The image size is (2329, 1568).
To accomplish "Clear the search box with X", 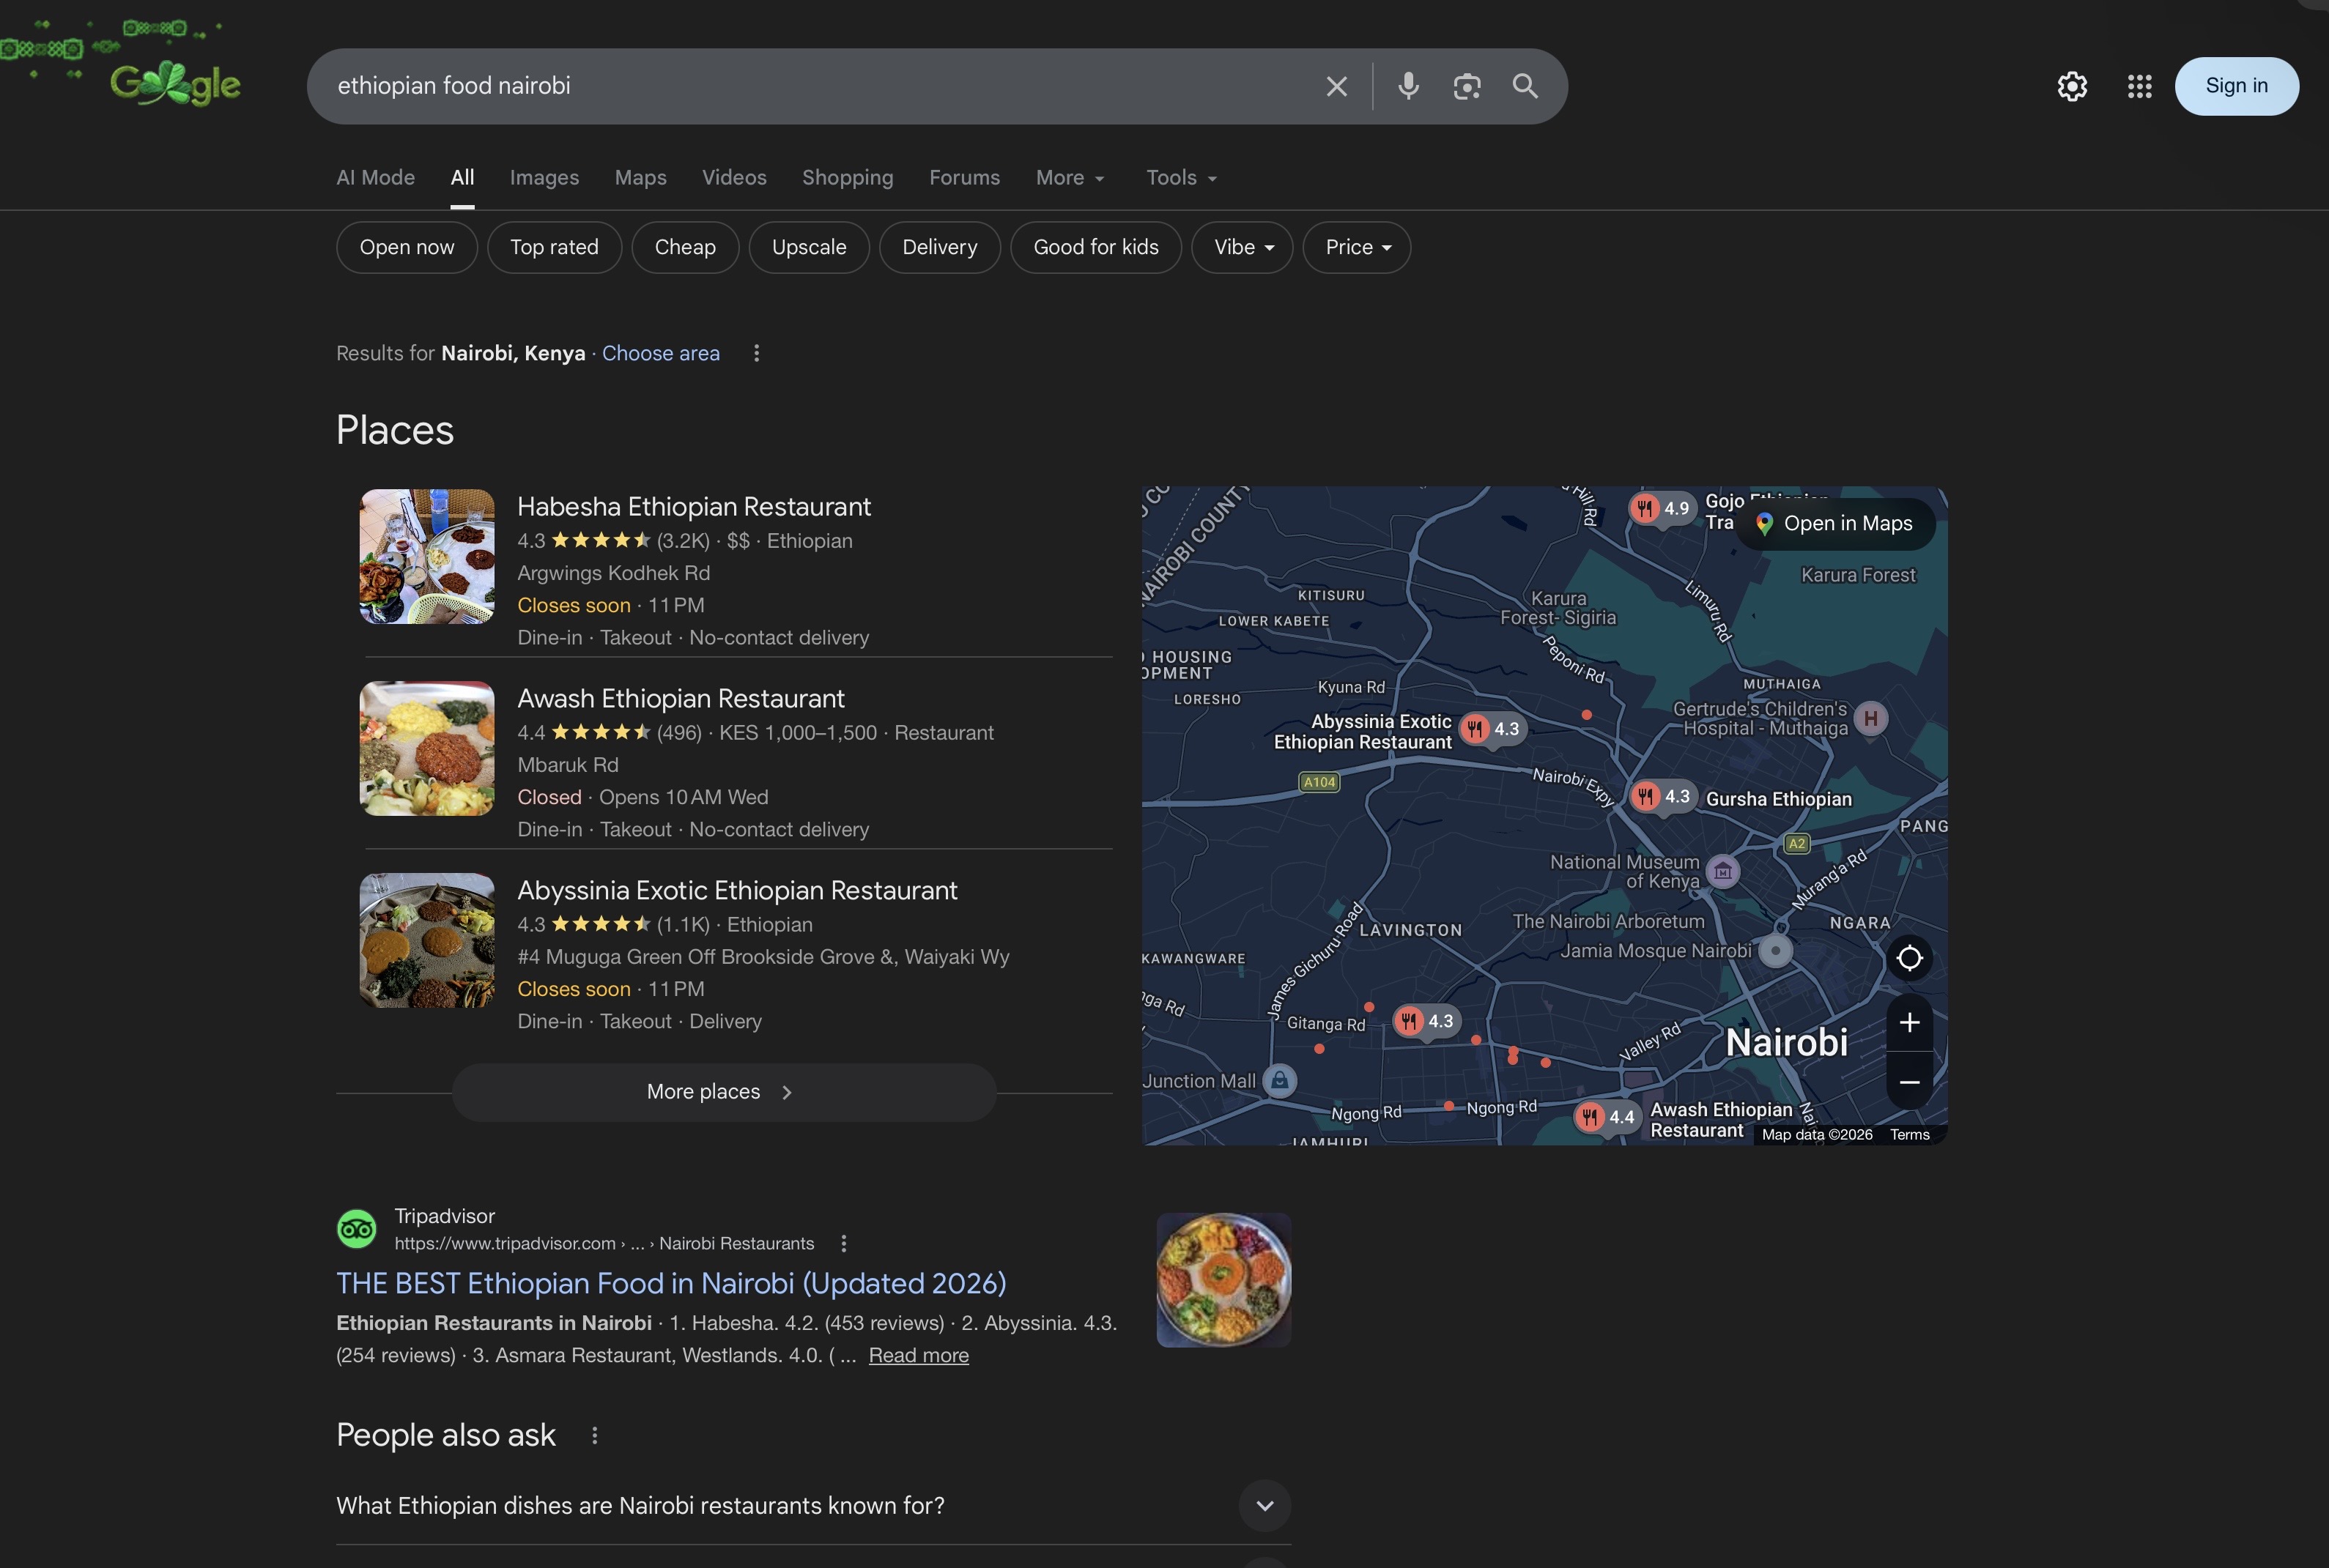I will [1336, 86].
